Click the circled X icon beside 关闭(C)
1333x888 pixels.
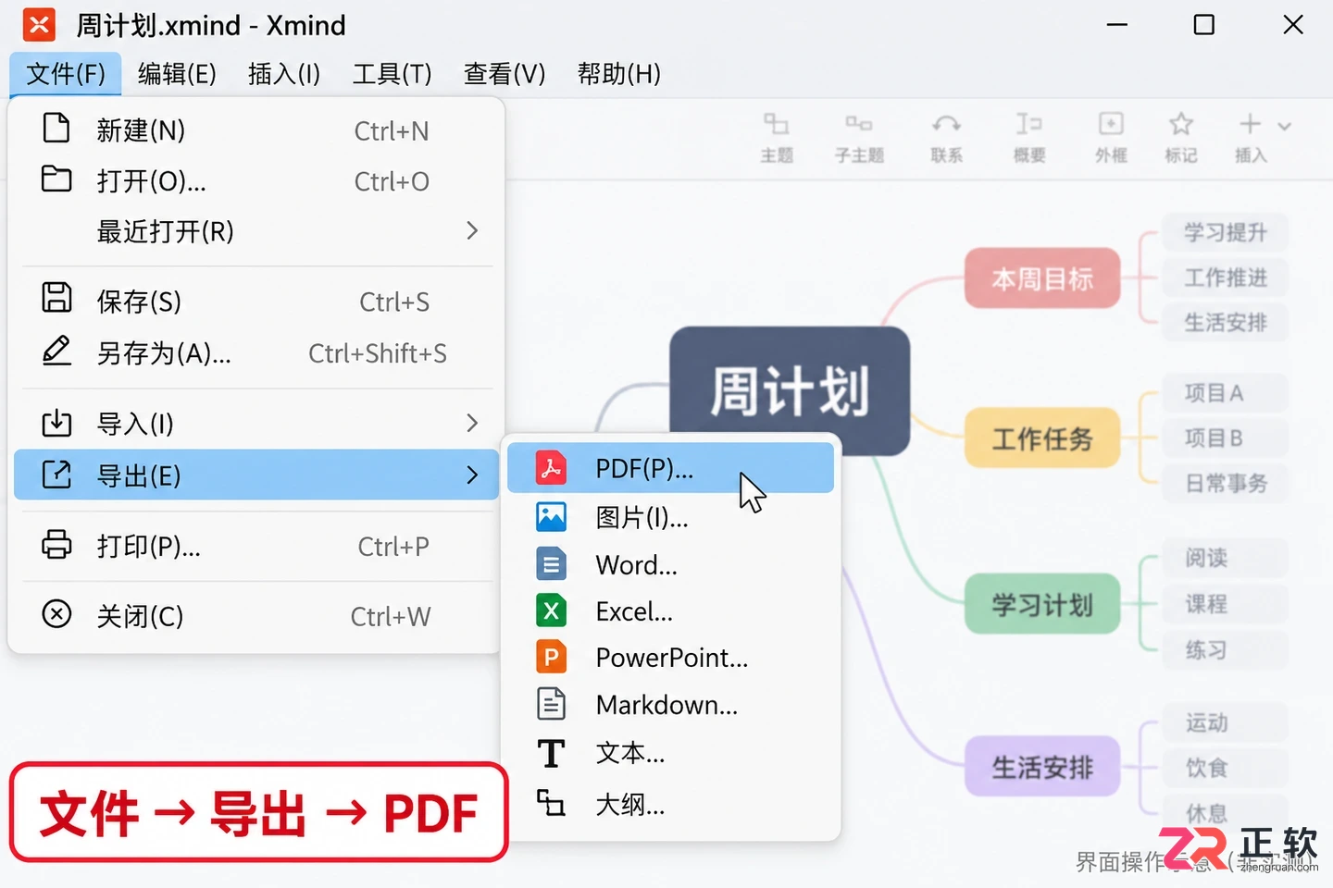click(x=56, y=613)
